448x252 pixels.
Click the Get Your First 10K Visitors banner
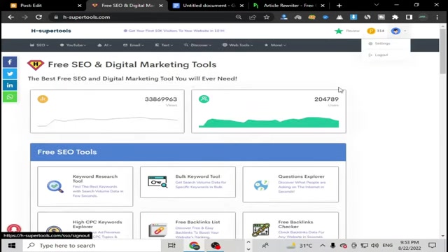[174, 31]
